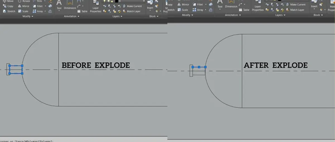The width and height of the screenshot is (335, 142).
Task: Click the Leader icon in After Explode window
Action: pyautogui.click(x=240, y=4)
